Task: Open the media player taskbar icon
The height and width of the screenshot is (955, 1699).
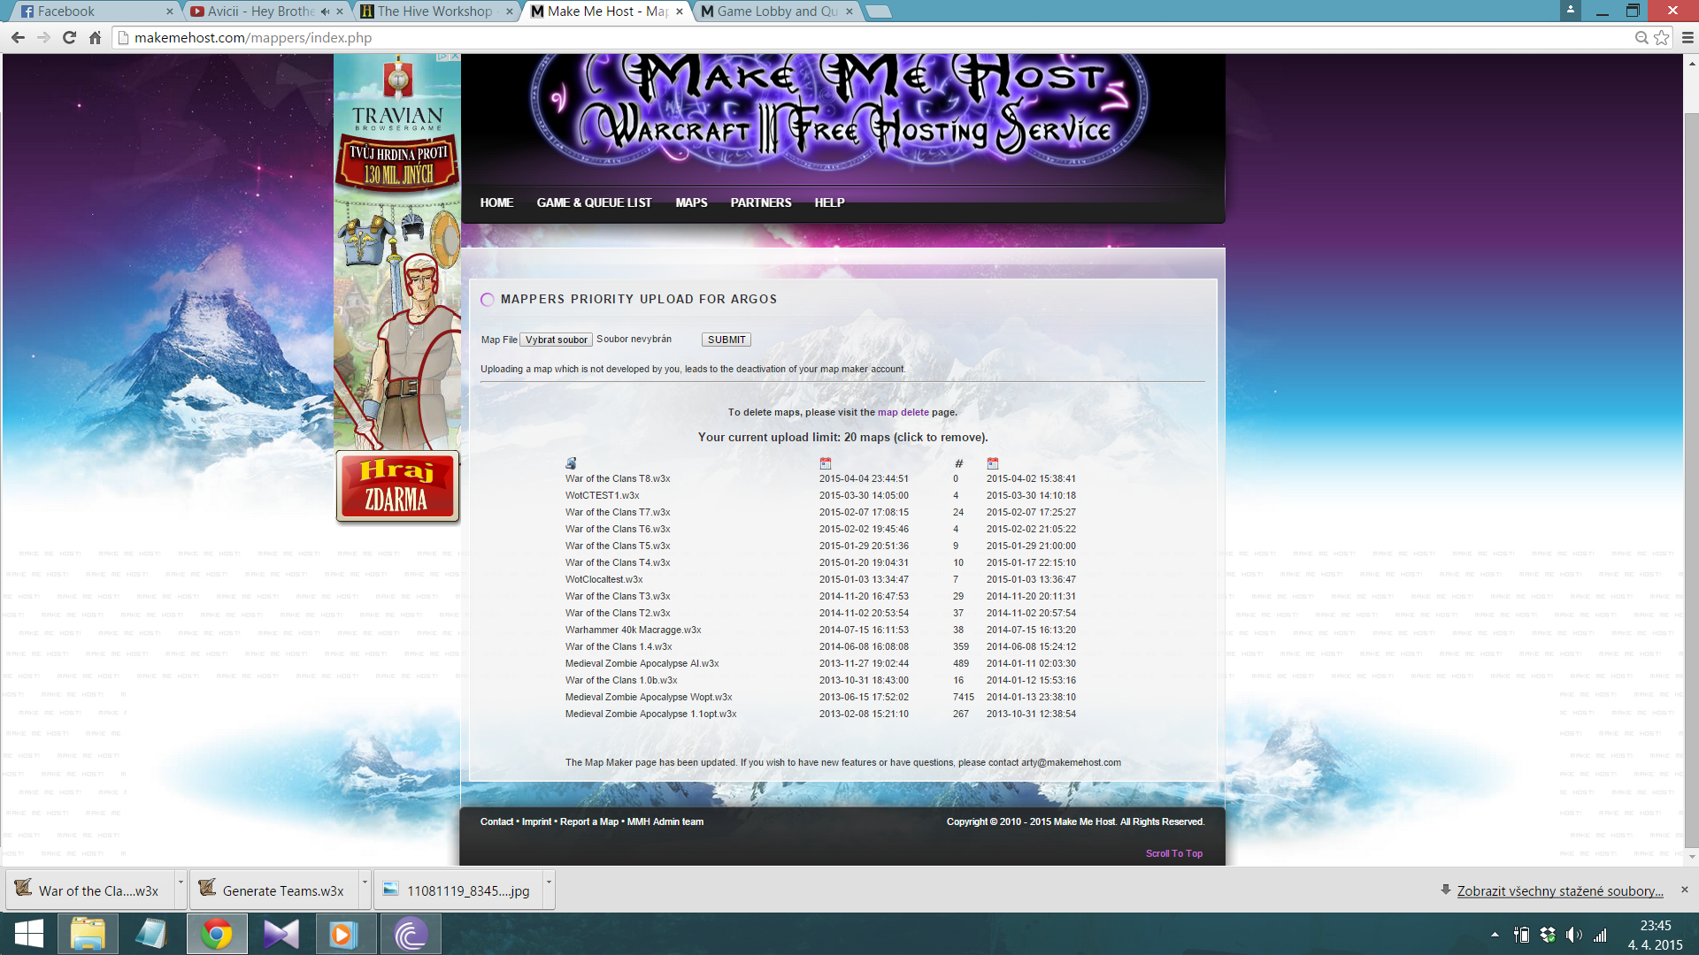Action: coord(346,934)
